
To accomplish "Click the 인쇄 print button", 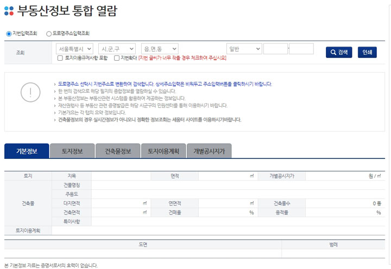I will click(367, 52).
